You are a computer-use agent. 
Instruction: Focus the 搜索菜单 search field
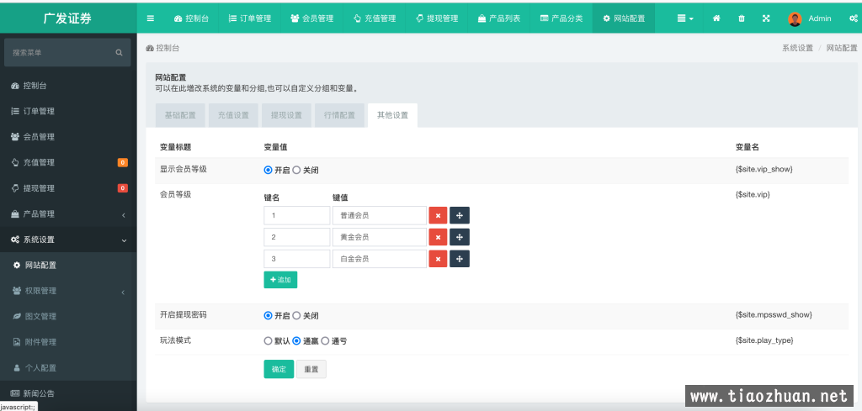pos(67,53)
